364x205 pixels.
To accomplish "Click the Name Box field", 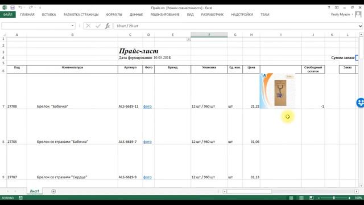I will (x=36, y=26).
